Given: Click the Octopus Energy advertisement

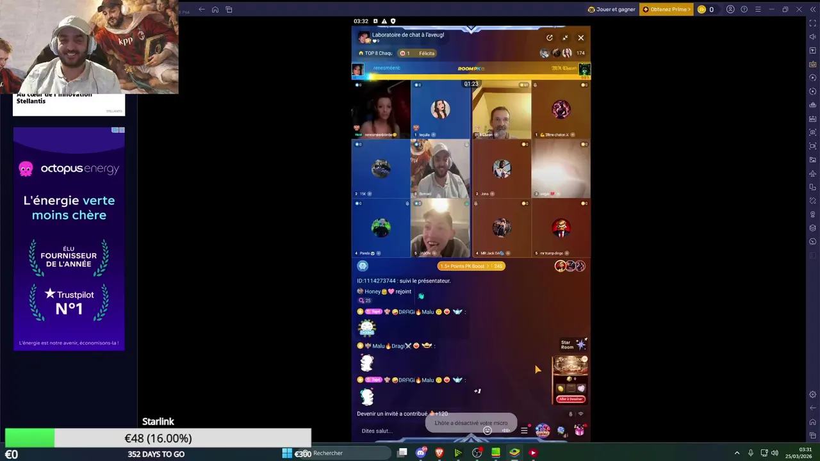Looking at the screenshot, I should 69,238.
